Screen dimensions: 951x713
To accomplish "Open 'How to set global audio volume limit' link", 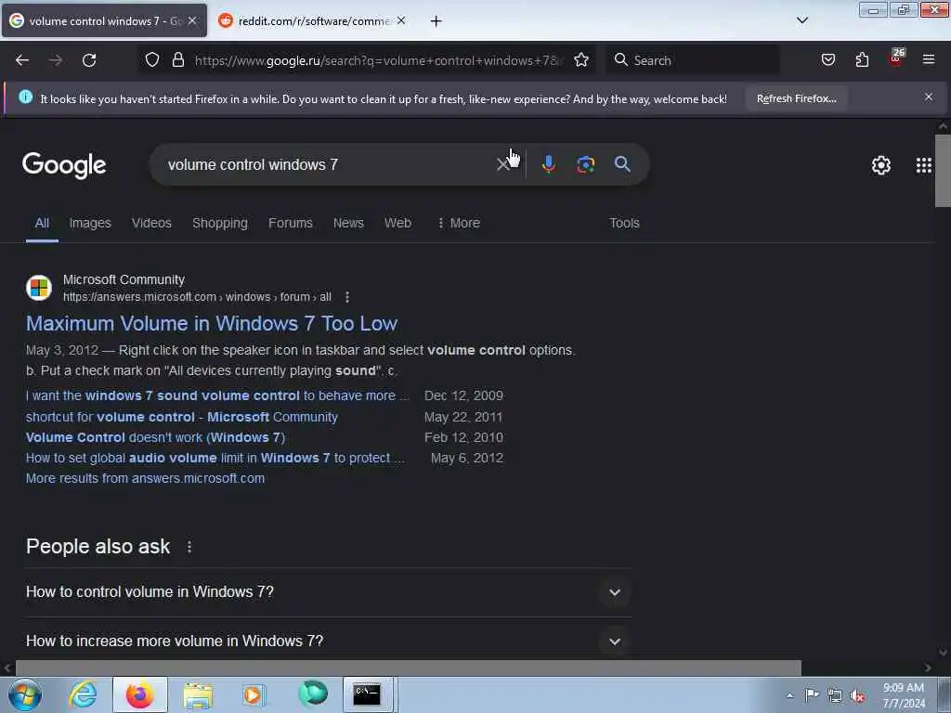I will tap(215, 458).
